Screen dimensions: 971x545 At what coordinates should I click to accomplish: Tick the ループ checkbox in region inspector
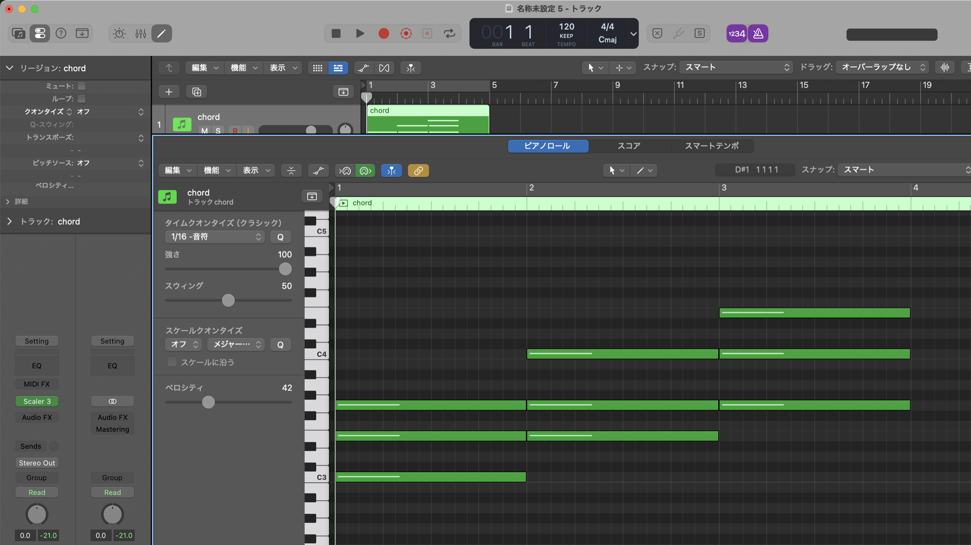click(82, 99)
